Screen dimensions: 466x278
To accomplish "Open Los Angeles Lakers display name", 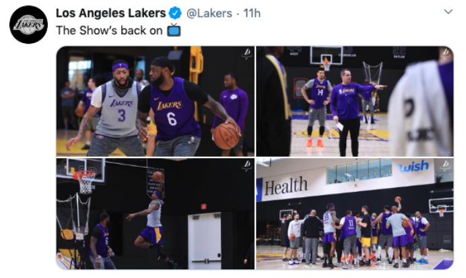I will click(110, 13).
